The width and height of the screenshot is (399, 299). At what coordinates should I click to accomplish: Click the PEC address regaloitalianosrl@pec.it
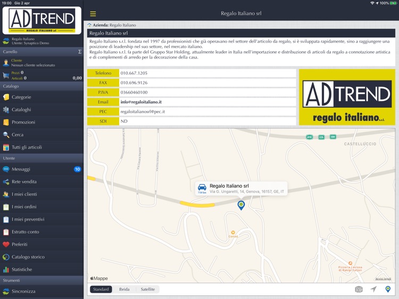(x=143, y=112)
